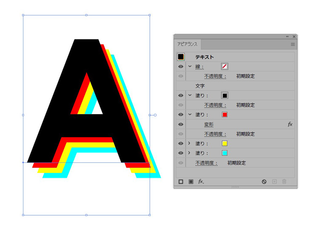Click the Duplicate Selected Item icon
The width and height of the screenshot is (319, 228).
pyautogui.click(x=274, y=182)
